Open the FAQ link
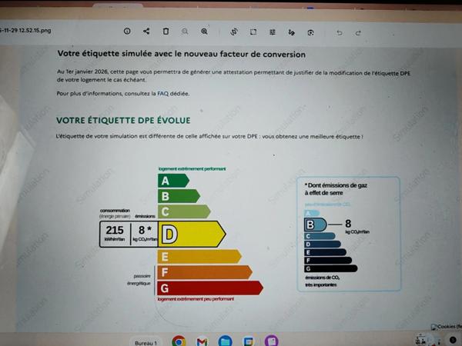The width and height of the screenshot is (462, 346). coord(162,93)
